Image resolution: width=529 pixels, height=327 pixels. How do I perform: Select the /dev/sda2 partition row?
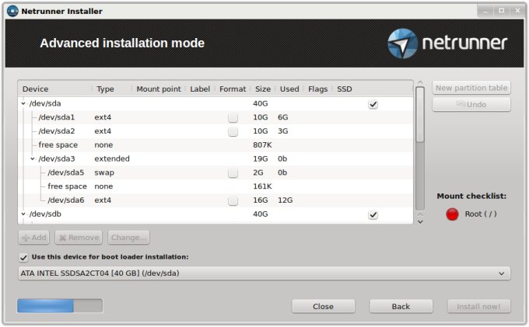click(x=216, y=131)
